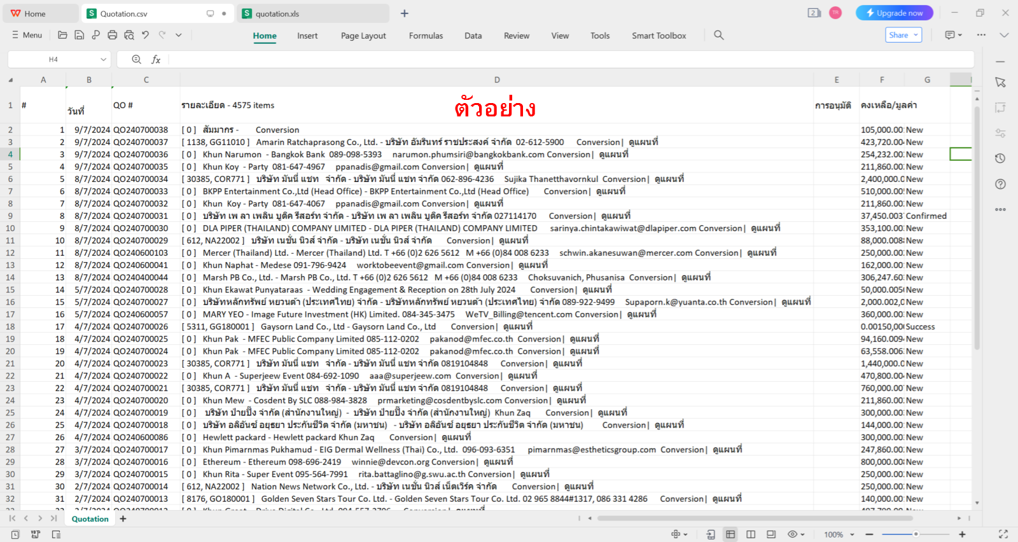The image size is (1018, 542).
Task: Open the Tools ribbon tab
Action: click(600, 36)
